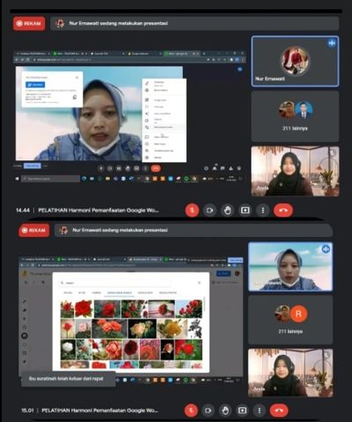Select the Google Image Search tab in the image picker
The width and height of the screenshot is (352, 422).
click(119, 292)
